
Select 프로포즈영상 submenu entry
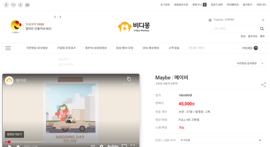66,65
